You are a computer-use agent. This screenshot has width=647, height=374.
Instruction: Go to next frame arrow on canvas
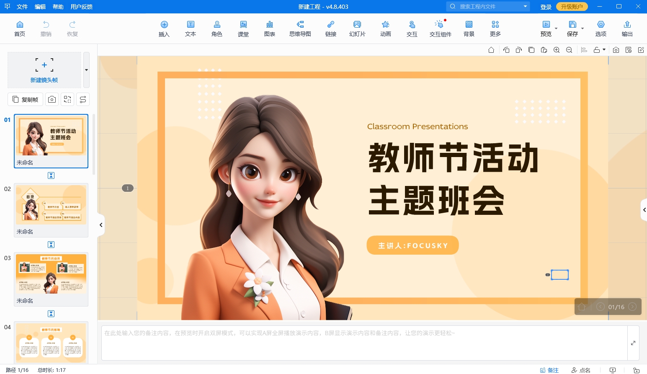632,307
